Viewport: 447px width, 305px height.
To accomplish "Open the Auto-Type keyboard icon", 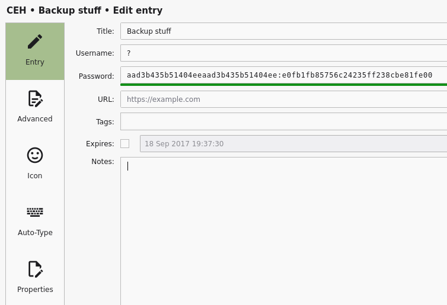I will [35, 212].
